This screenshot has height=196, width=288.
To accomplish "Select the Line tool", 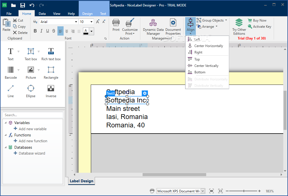I will pyautogui.click(x=10, y=91).
